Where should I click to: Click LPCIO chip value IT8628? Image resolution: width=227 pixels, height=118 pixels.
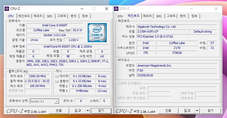(177, 53)
